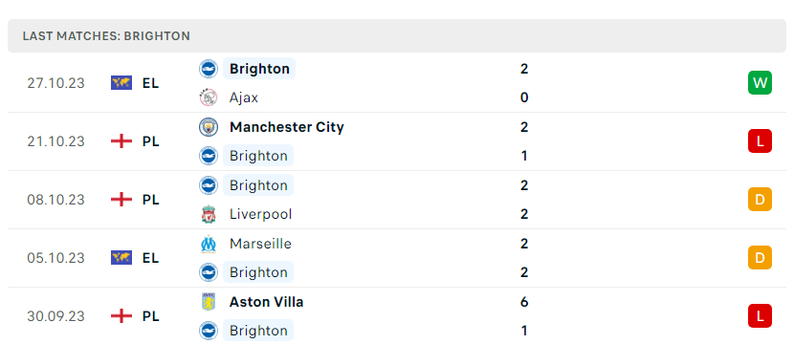Open the Aston Villa team link
This screenshot has height=344, width=794.
point(266,302)
